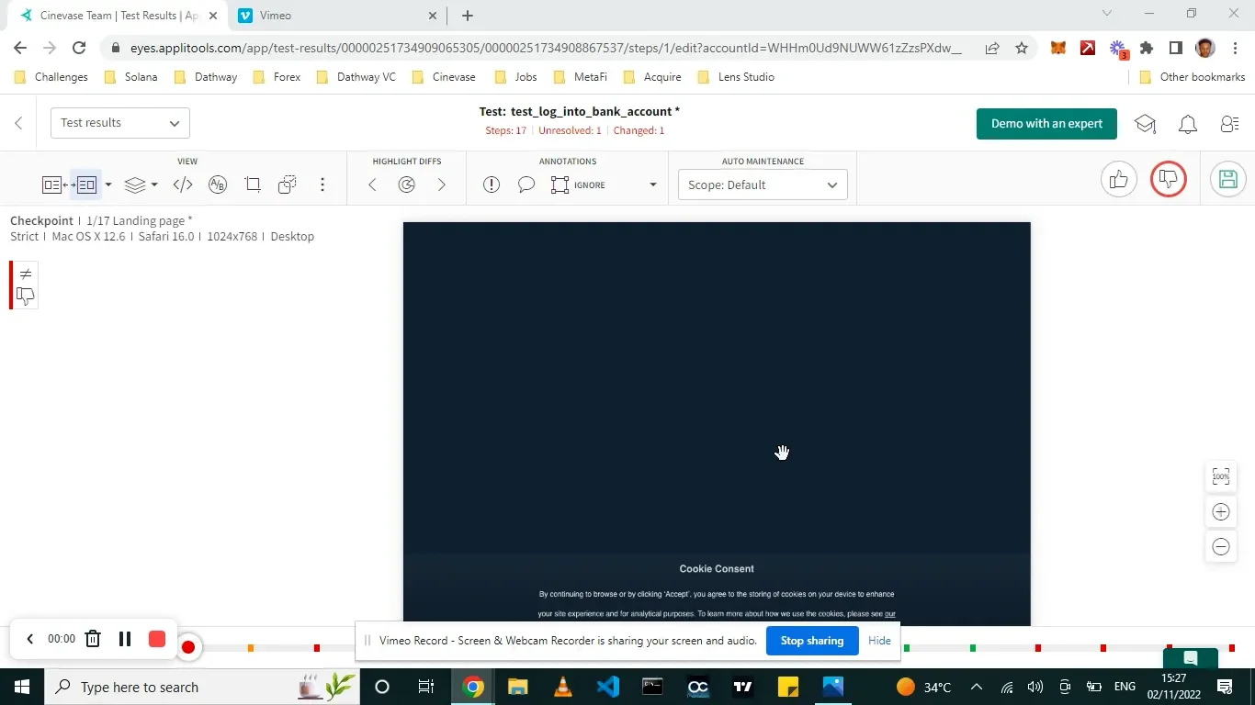Zoom out of the checkpoint image
1255x705 pixels.
1221,546
